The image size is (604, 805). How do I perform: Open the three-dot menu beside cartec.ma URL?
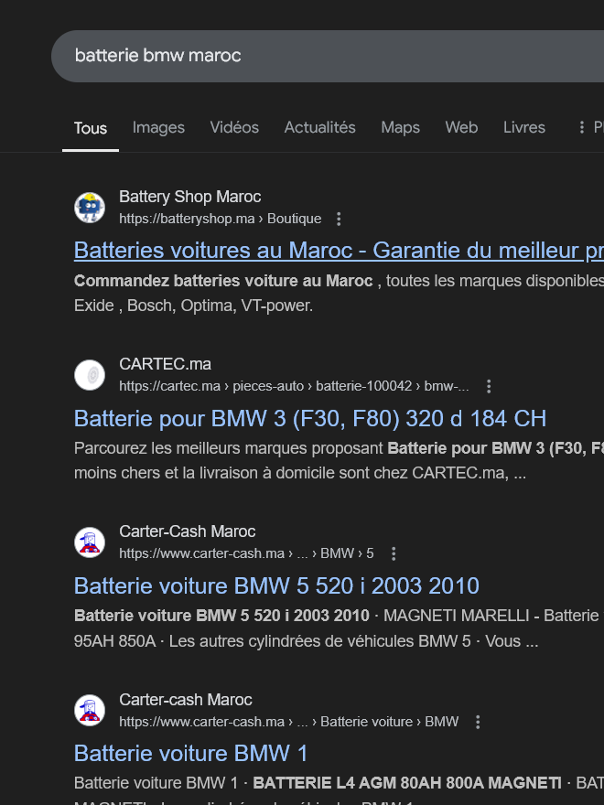click(489, 387)
